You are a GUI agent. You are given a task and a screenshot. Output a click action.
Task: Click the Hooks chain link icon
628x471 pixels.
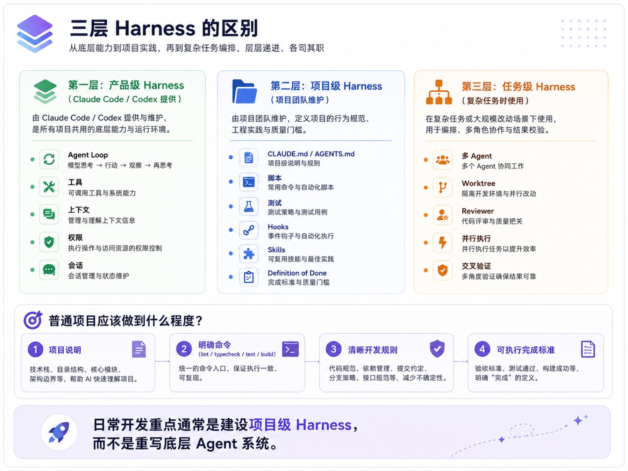coord(249,230)
